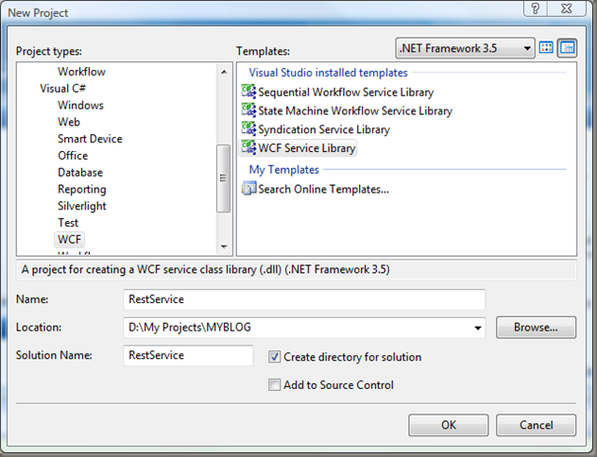This screenshot has width=597, height=457.
Task: Confirm with the OK button
Action: point(449,425)
